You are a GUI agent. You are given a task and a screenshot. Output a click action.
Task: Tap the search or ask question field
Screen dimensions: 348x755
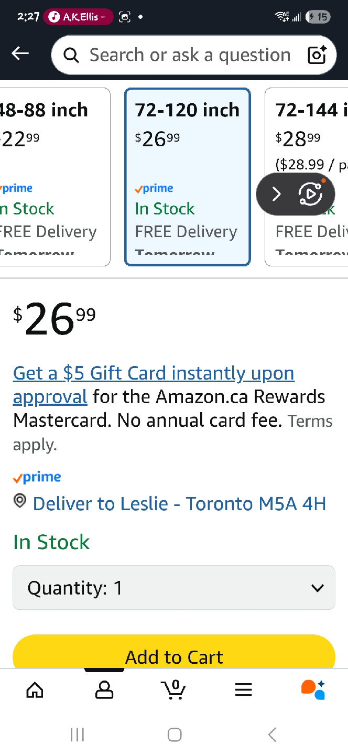[190, 55]
